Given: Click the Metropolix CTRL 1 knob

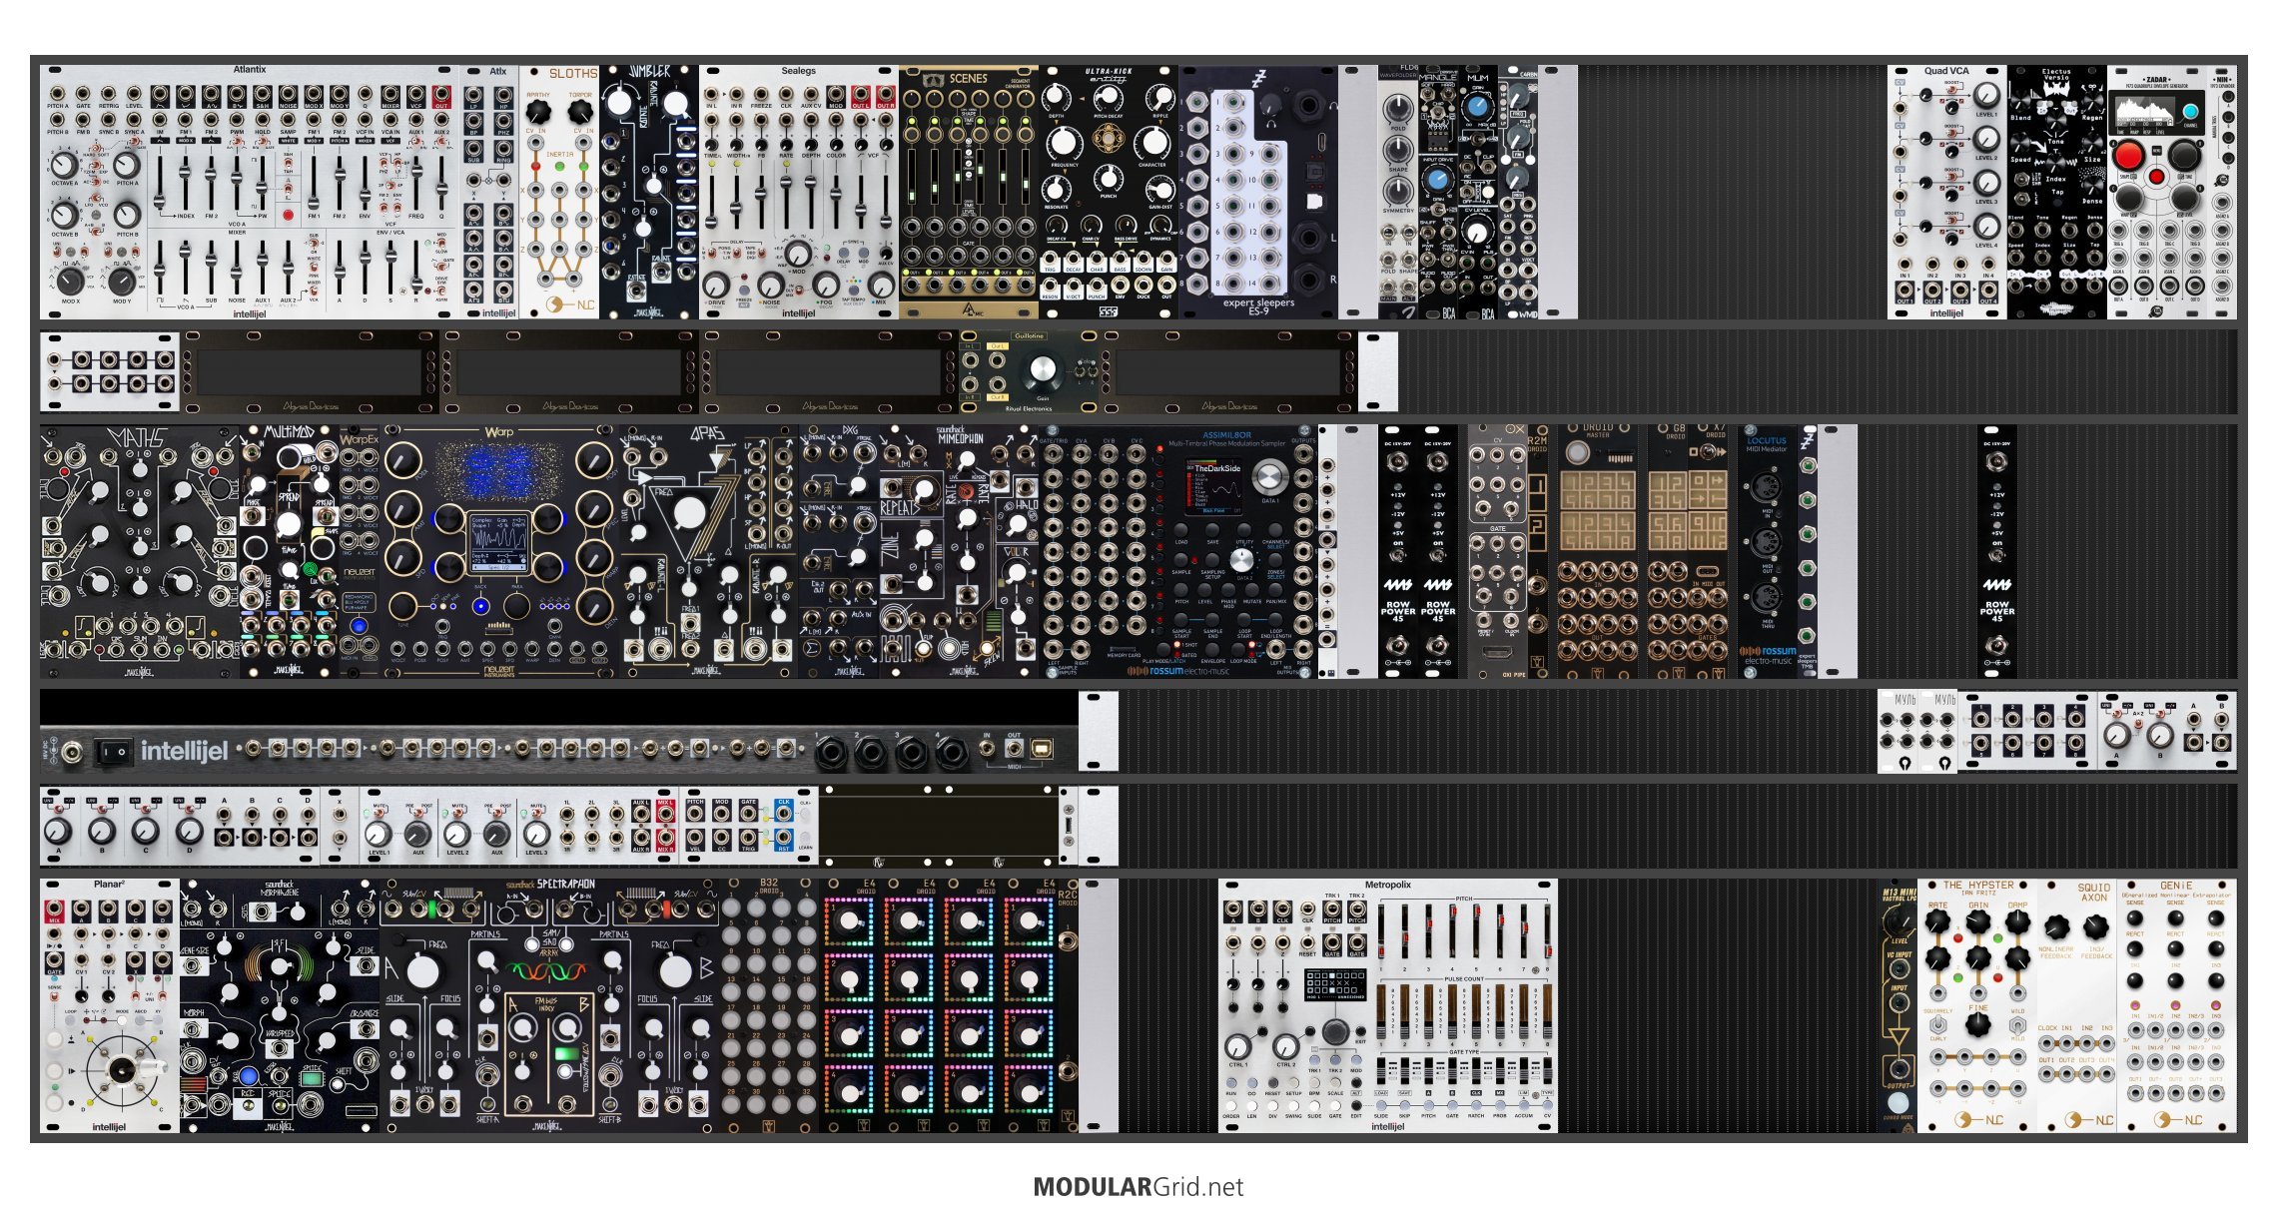Looking at the screenshot, I should click(1238, 1046).
